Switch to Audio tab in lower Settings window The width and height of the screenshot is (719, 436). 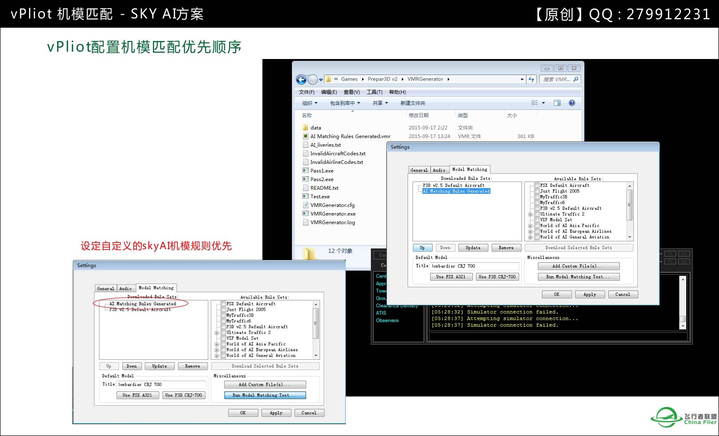(126, 288)
